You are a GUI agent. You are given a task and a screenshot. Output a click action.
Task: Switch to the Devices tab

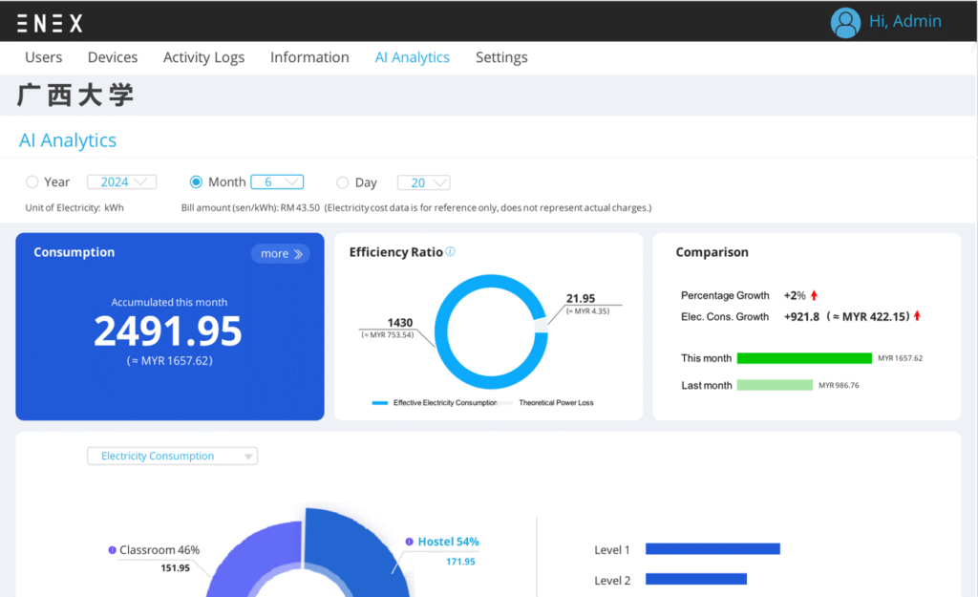(x=113, y=57)
